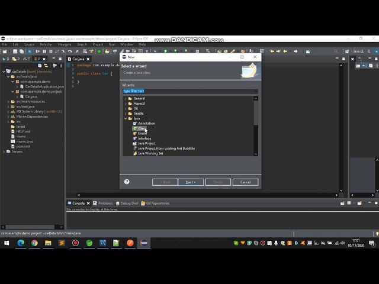Click the Next button

191,182
